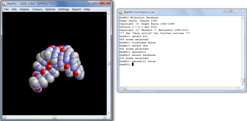Open the Export menu

click(x=76, y=9)
